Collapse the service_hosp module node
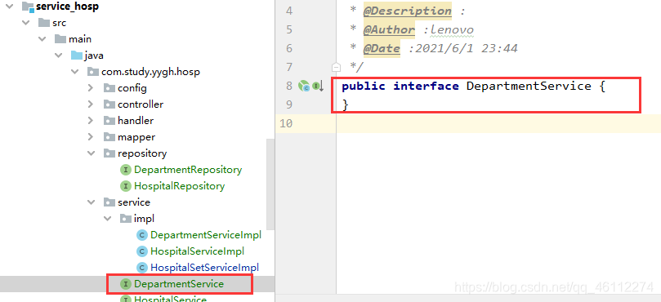Screen dimensions: 661x302 point(9,7)
